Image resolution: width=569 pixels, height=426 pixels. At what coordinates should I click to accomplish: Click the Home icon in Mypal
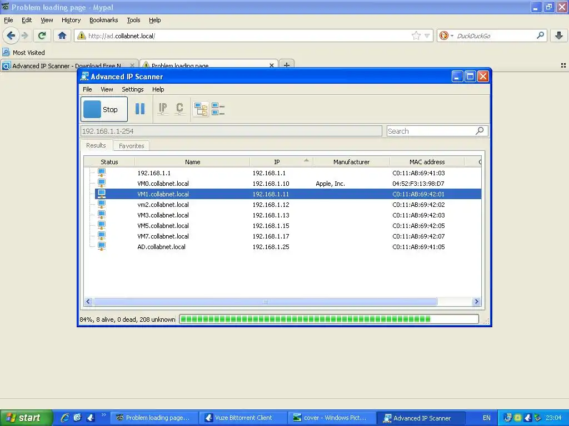click(x=62, y=35)
